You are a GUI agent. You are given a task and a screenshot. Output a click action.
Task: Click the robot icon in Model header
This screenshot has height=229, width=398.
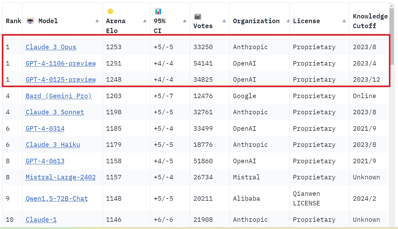(30, 21)
